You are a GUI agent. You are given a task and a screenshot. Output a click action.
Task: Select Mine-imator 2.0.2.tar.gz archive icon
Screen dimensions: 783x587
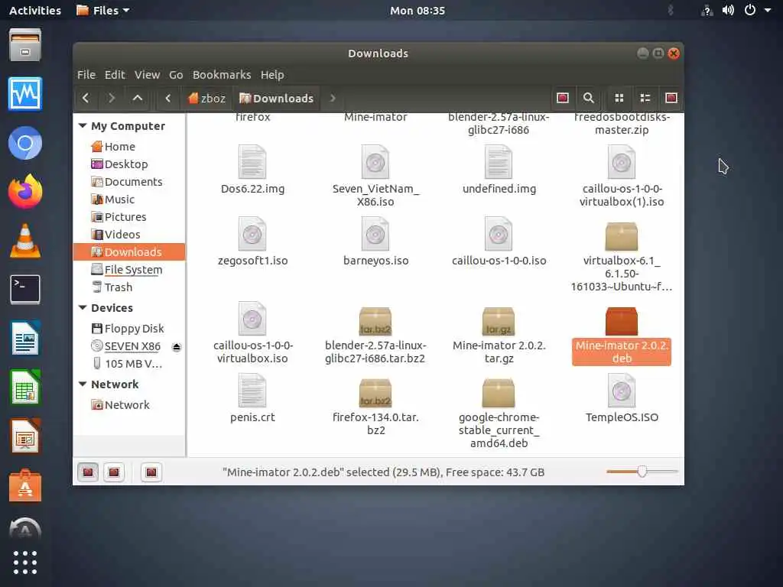coord(499,321)
